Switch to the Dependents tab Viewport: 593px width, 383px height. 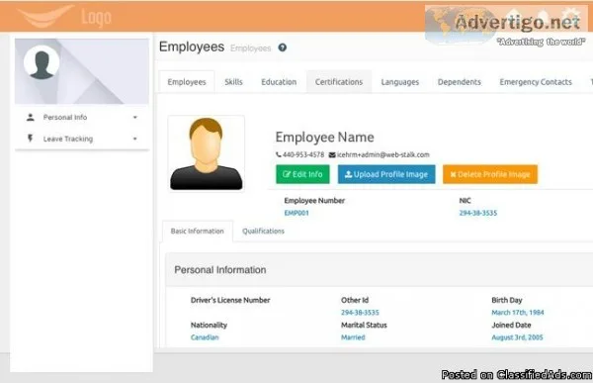460,82
